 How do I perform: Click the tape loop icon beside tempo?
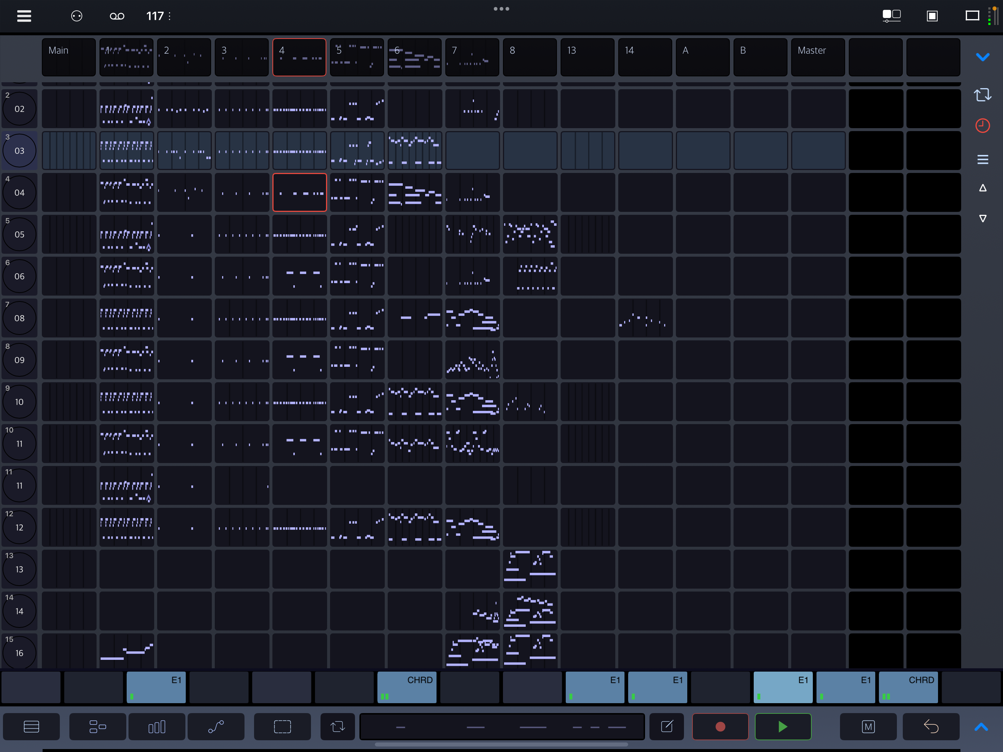tap(117, 16)
